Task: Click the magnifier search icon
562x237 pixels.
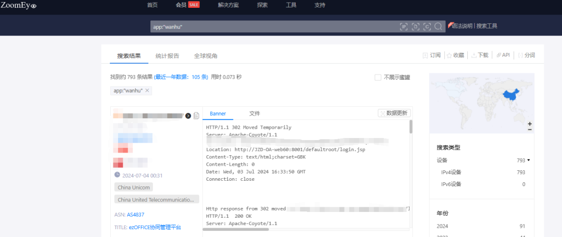Action: coord(438,27)
